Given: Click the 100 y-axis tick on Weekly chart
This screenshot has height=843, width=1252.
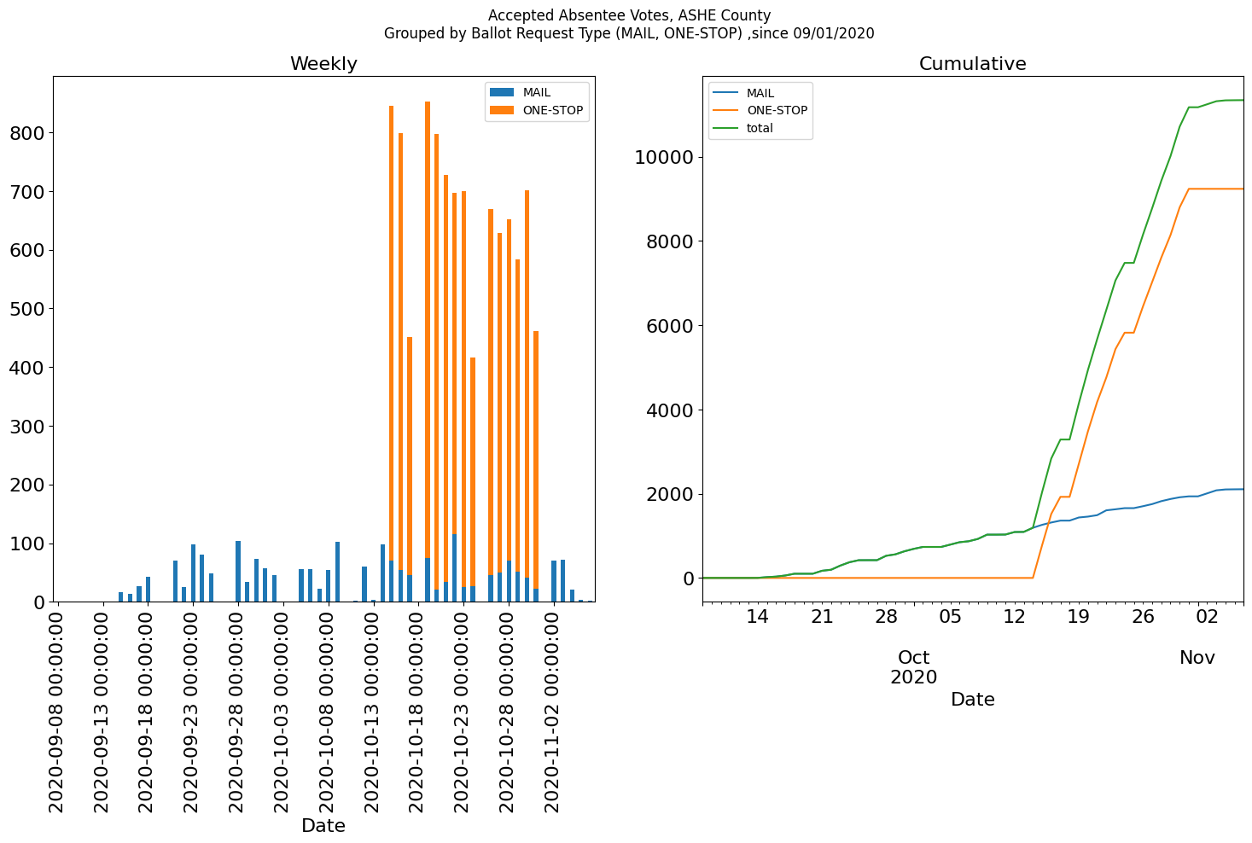Looking at the screenshot, I should pyautogui.click(x=26, y=544).
